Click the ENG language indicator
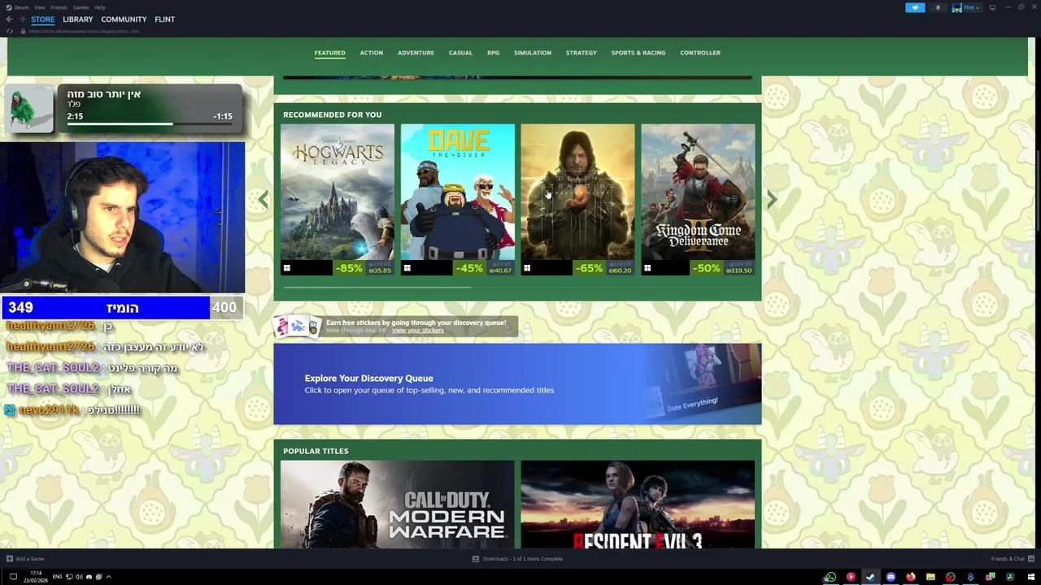The image size is (1041, 585). tap(57, 577)
